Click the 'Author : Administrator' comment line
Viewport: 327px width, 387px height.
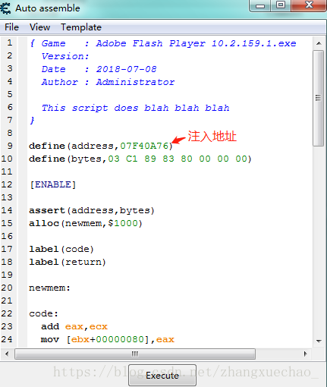108,82
